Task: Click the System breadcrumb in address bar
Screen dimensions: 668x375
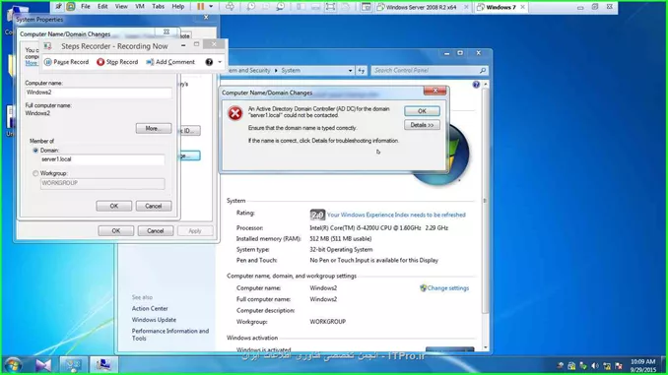Action: click(291, 70)
